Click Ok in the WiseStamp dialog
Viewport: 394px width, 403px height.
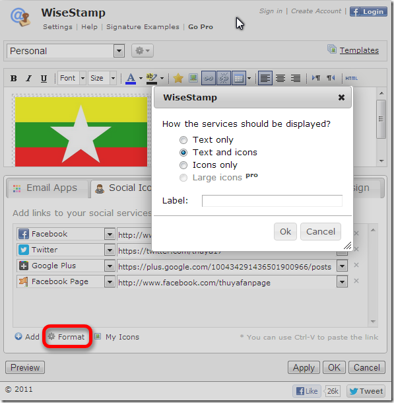[285, 232]
